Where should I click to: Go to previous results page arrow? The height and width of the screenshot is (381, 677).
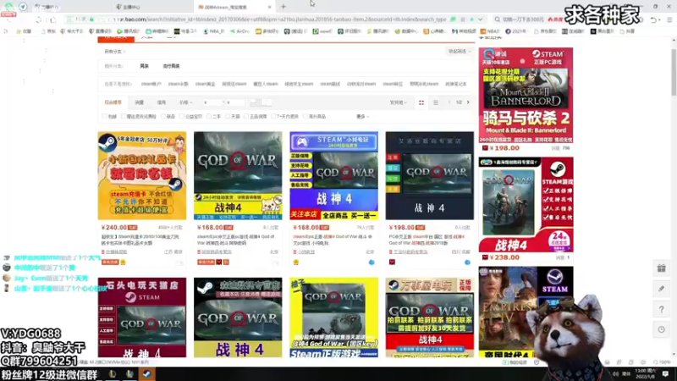(x=449, y=102)
